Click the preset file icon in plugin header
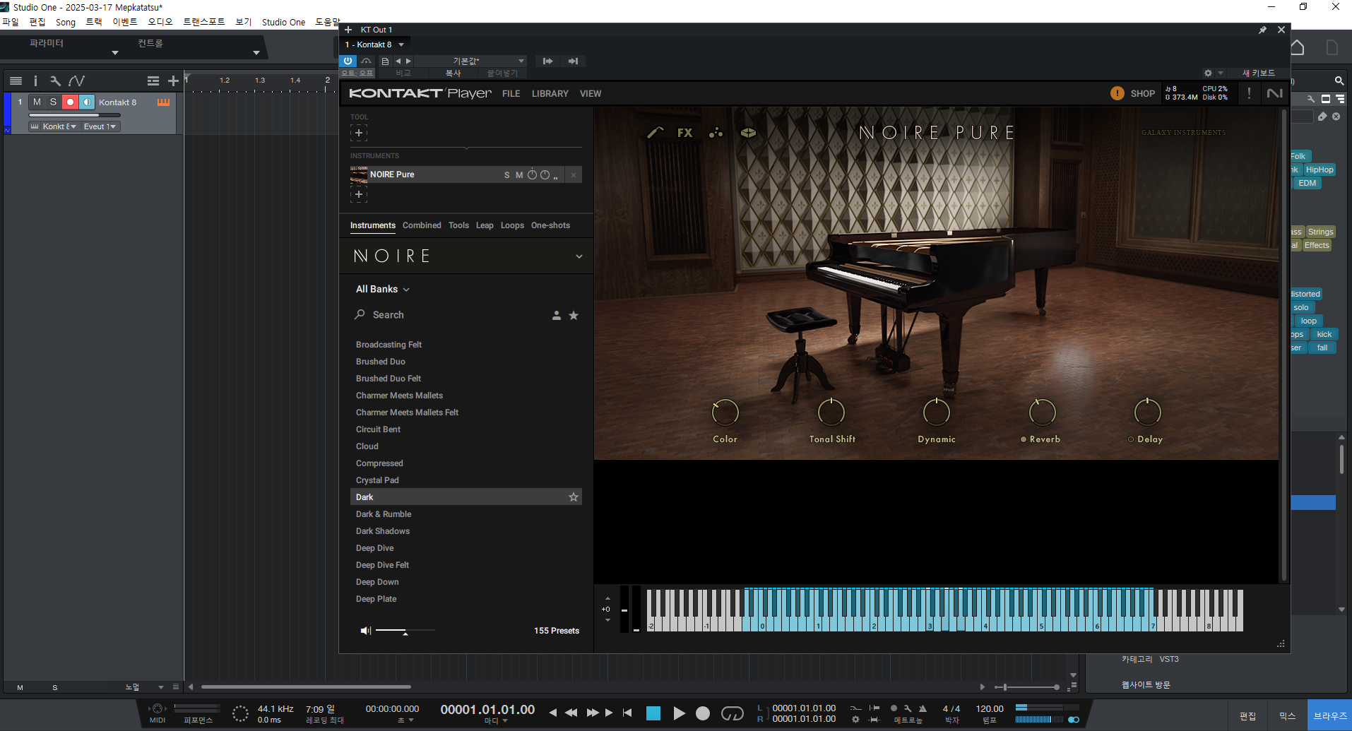Image resolution: width=1352 pixels, height=731 pixels. coord(385,61)
